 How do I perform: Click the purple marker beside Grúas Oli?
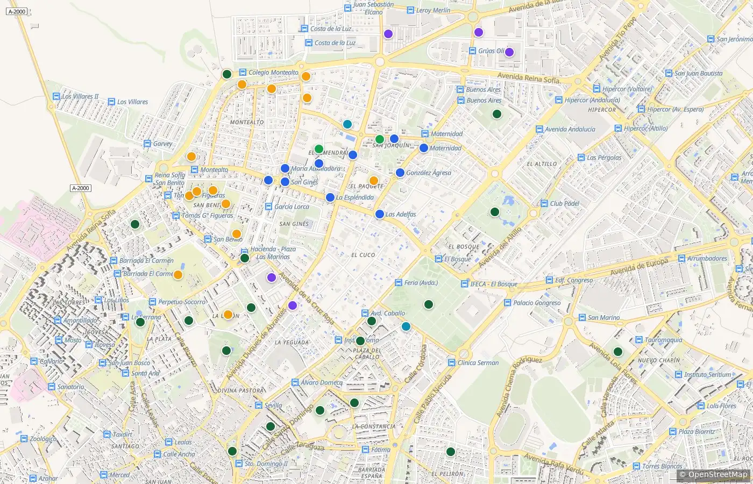509,52
